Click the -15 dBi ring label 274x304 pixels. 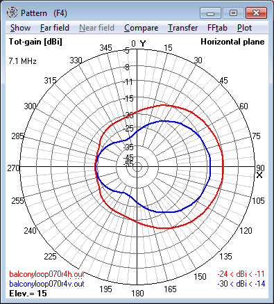click(128, 99)
